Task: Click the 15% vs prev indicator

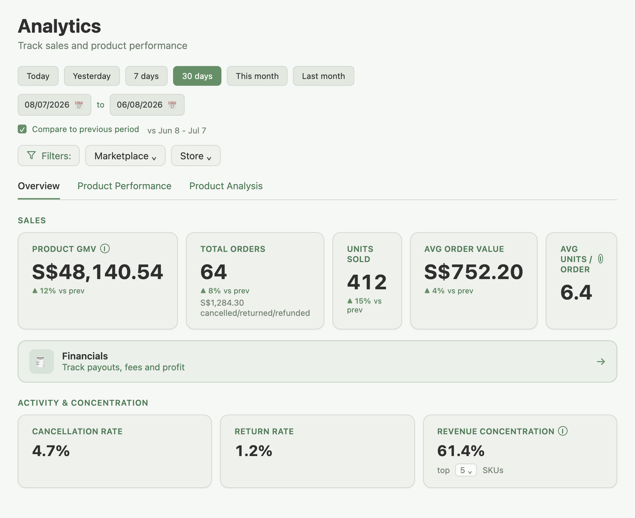Action: 364,305
